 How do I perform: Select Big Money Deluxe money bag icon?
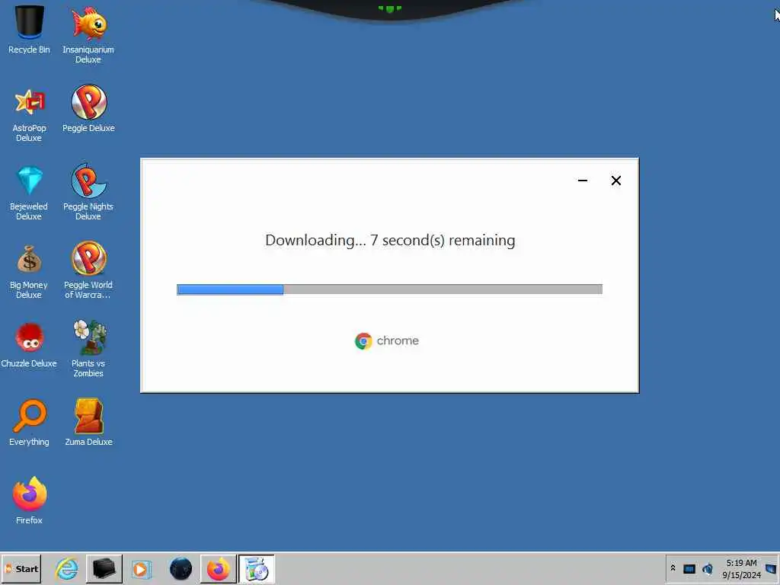29,272
